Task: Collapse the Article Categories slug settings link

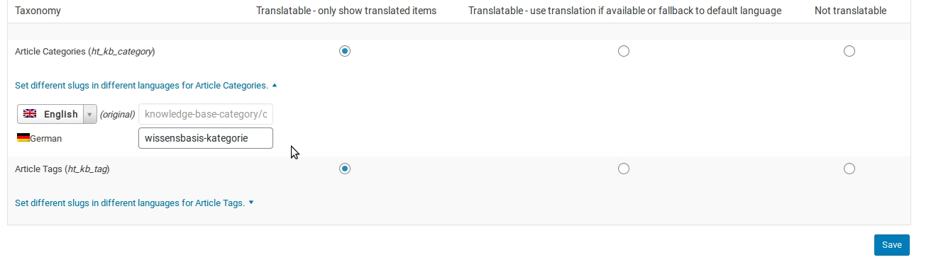Action: [x=142, y=85]
